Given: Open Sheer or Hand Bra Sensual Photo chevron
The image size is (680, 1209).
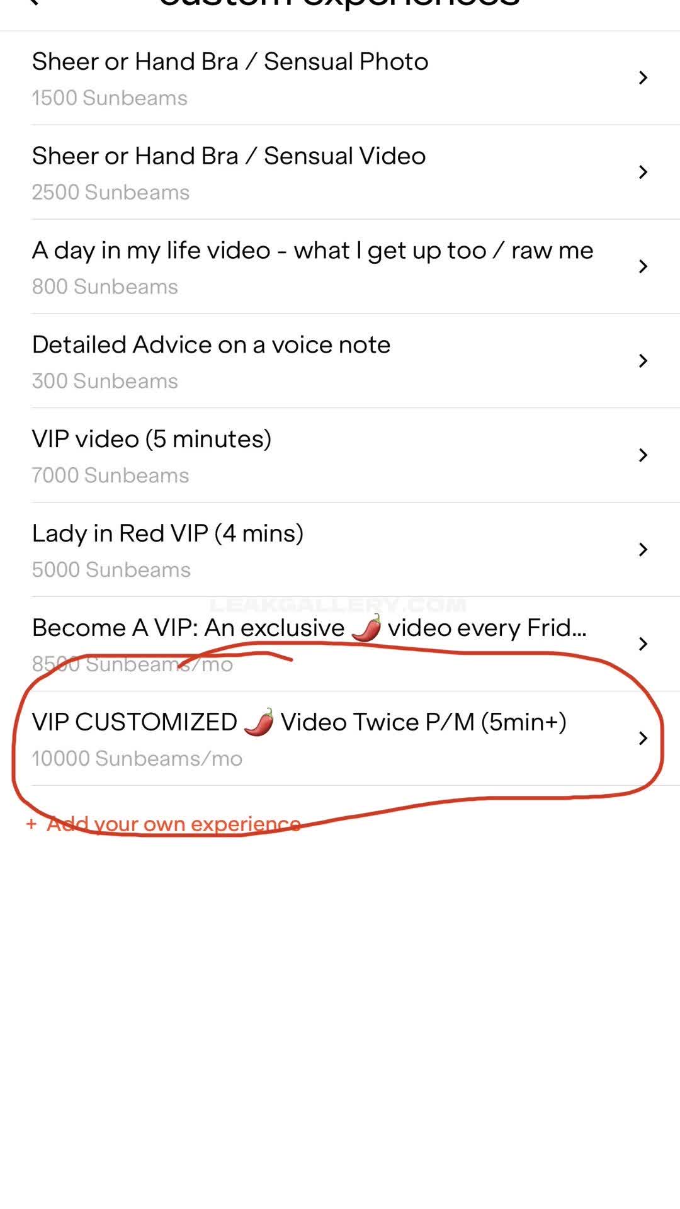Looking at the screenshot, I should point(643,77).
